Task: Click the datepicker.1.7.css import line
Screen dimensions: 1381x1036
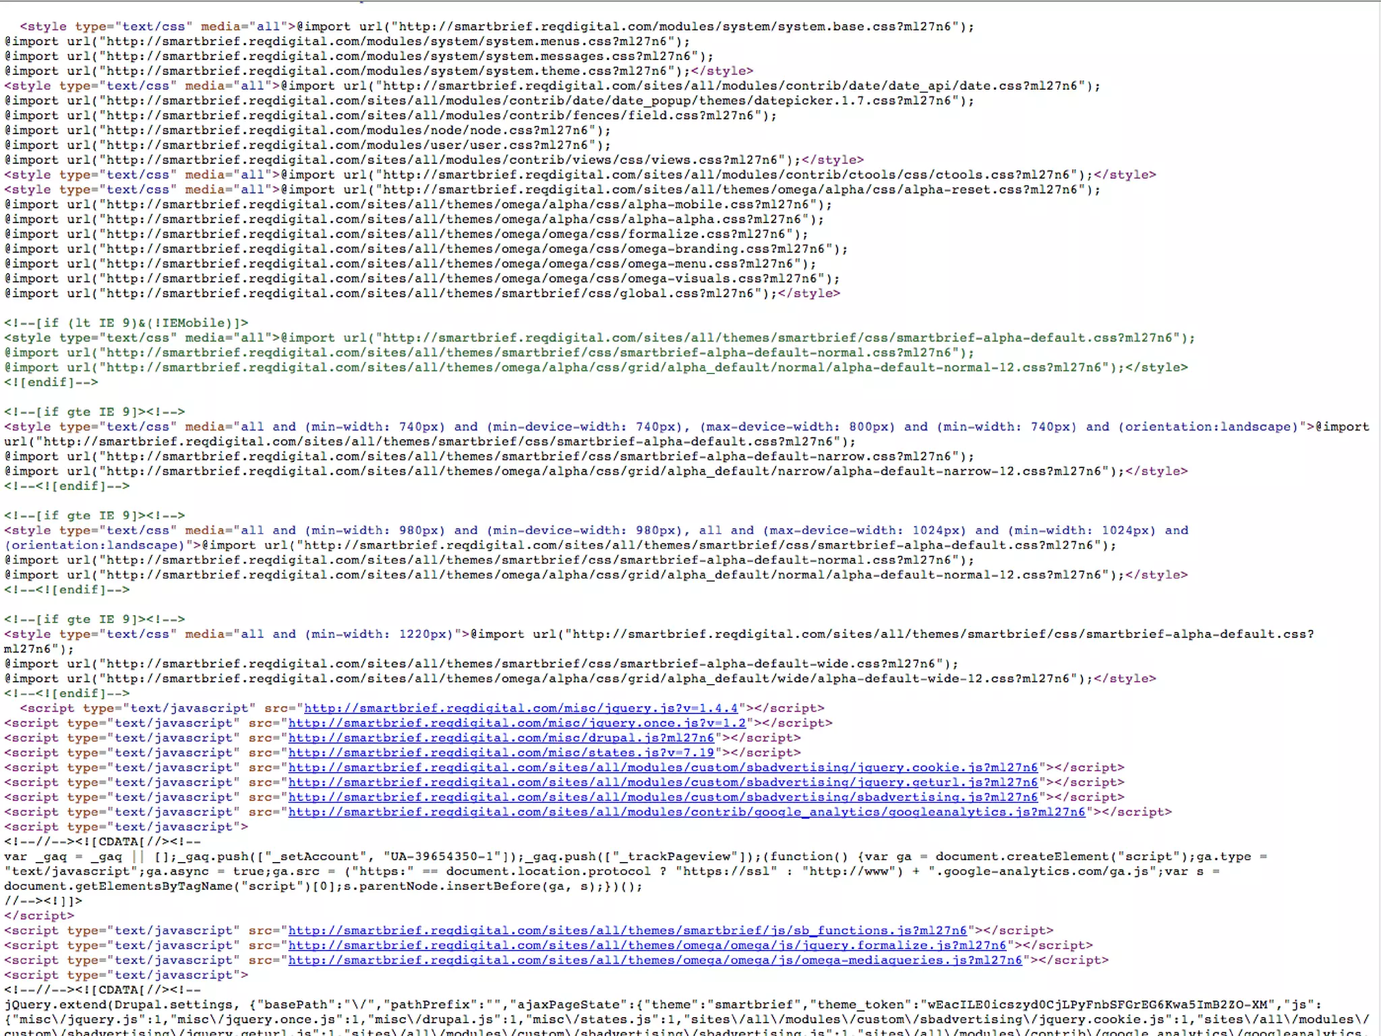Action: [x=490, y=101]
